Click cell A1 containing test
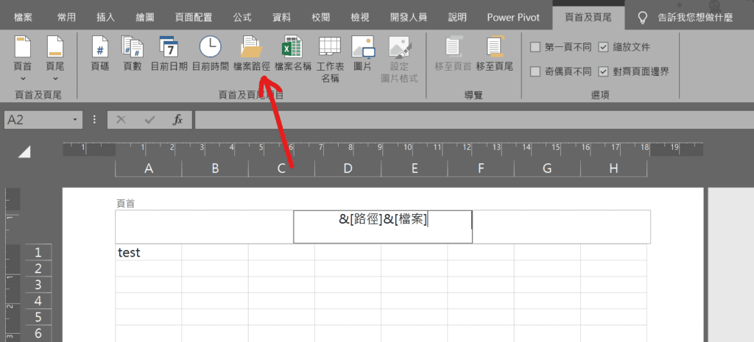This screenshot has height=342, width=754. coord(148,252)
